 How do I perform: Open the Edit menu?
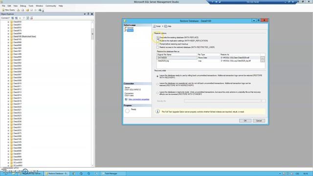(x=9, y=6)
